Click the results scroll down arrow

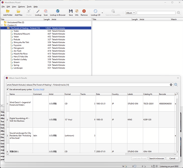pos(177,152)
